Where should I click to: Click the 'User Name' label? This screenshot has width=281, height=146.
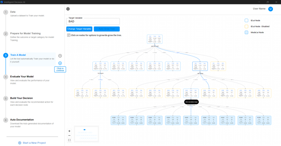click(x=259, y=9)
